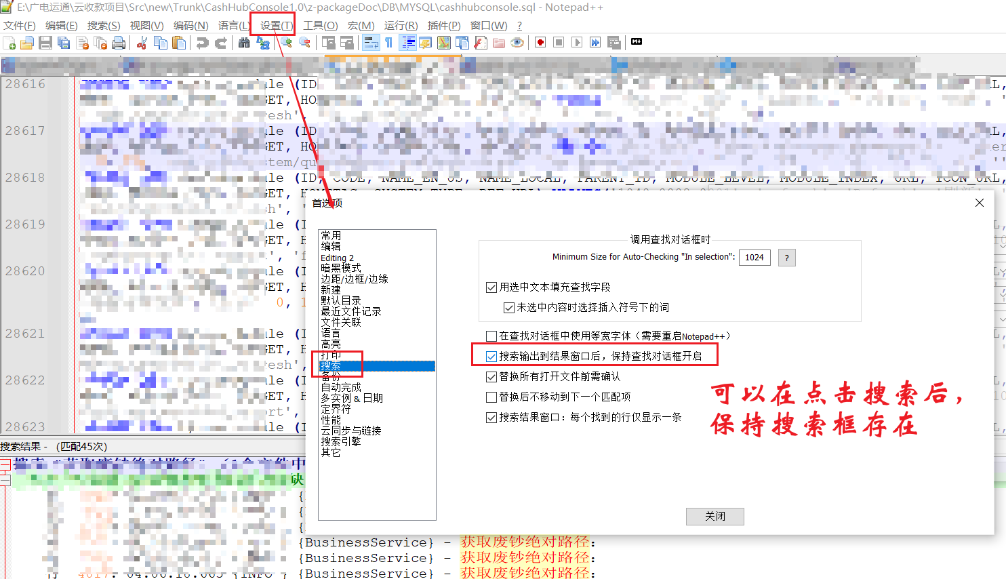Click the Play macro toolbar icon
Viewport: 1006px width, 579px height.
pos(577,43)
